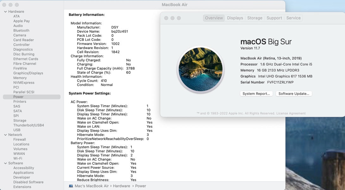The image size is (345, 190).
Task: Collapse the Network section disclosure triangle
Action: click(x=5, y=135)
